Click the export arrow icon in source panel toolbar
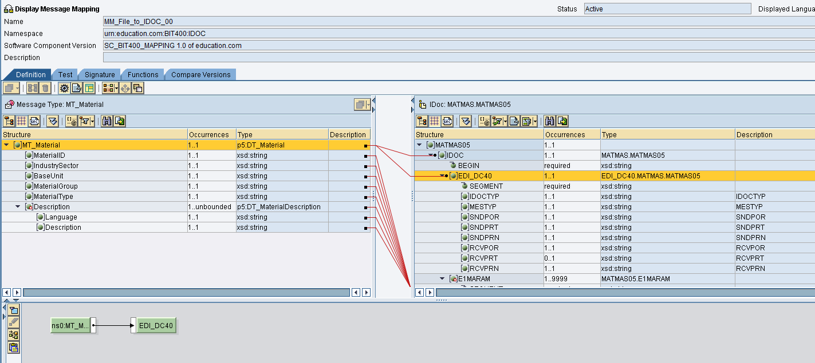 [x=120, y=121]
